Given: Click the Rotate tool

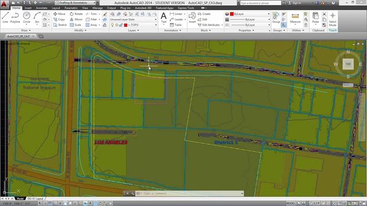Looking at the screenshot, I should [x=76, y=14].
